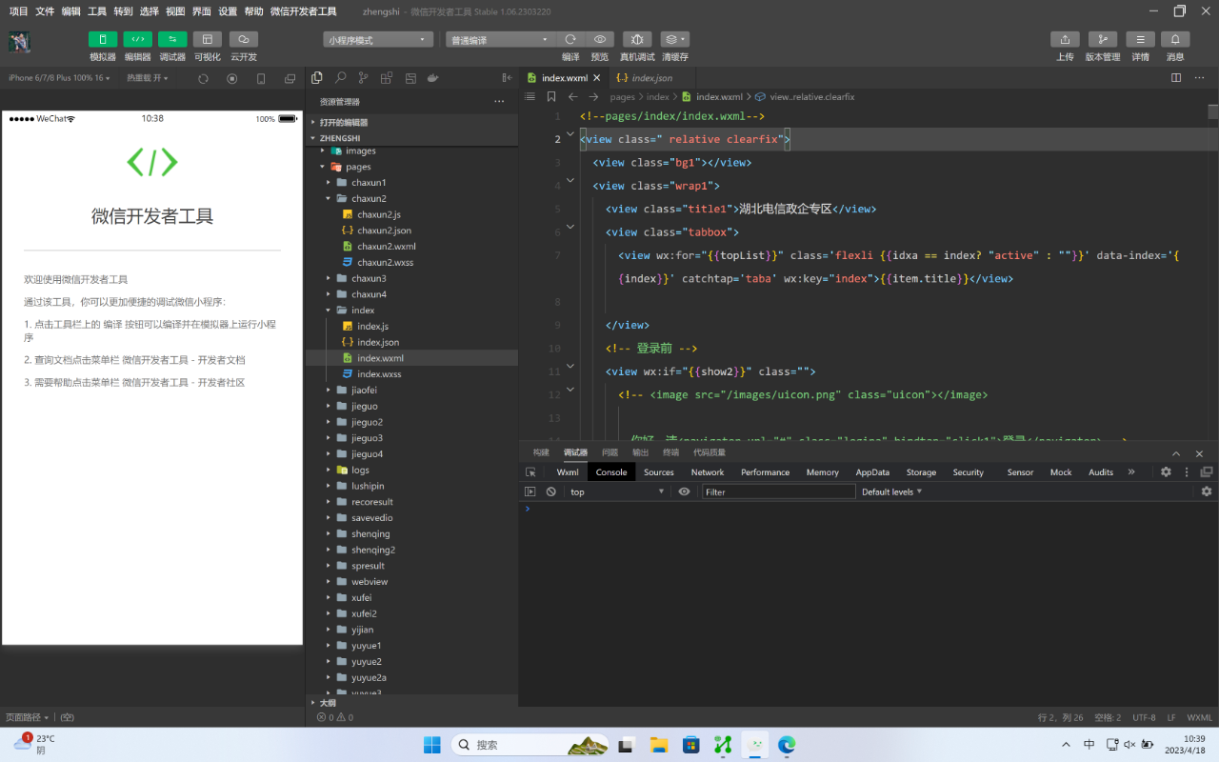Screen dimensions: 1219x762
Task: Open real device debugging (真机调试) icon
Action: (637, 39)
